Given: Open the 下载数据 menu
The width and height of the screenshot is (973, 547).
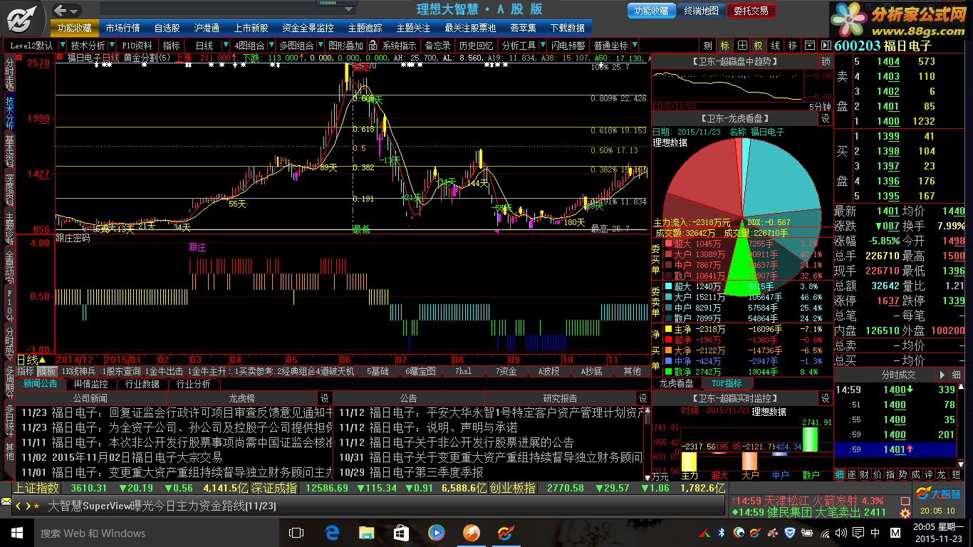Looking at the screenshot, I should tap(567, 28).
